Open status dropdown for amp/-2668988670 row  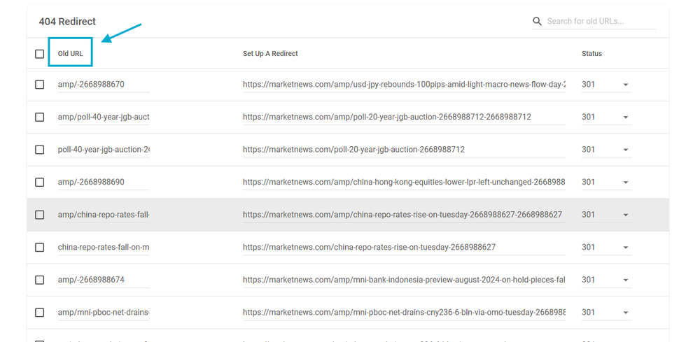(x=626, y=85)
